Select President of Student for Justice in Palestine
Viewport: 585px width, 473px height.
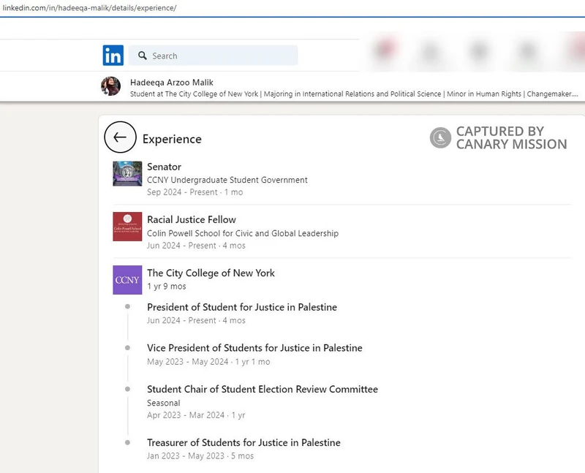242,307
